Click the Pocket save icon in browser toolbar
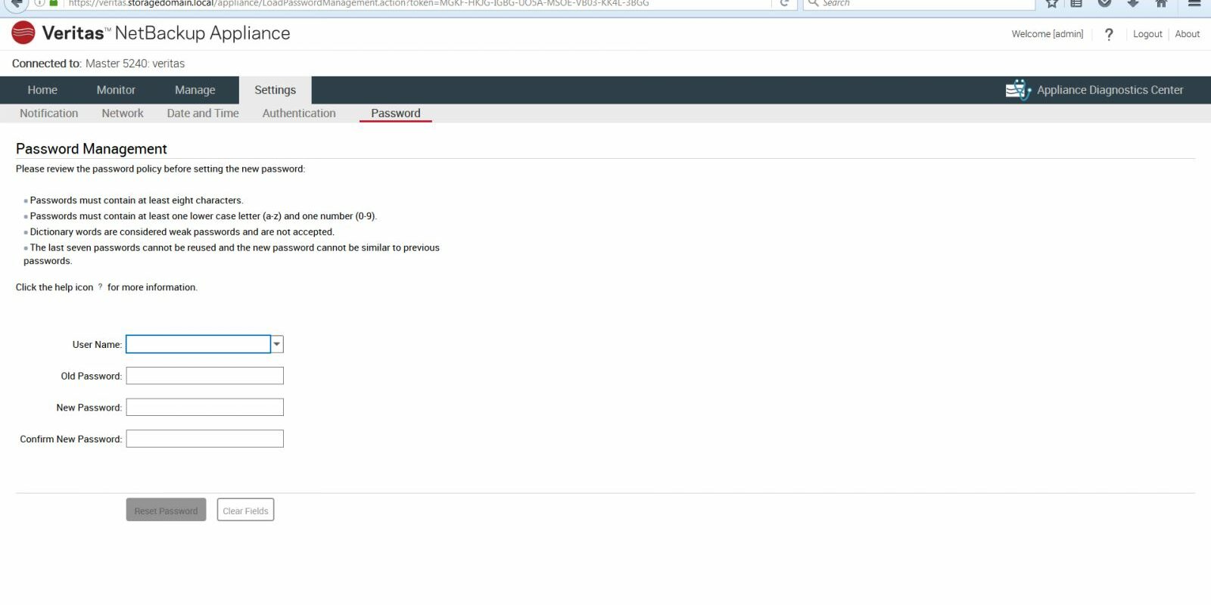 [1105, 3]
